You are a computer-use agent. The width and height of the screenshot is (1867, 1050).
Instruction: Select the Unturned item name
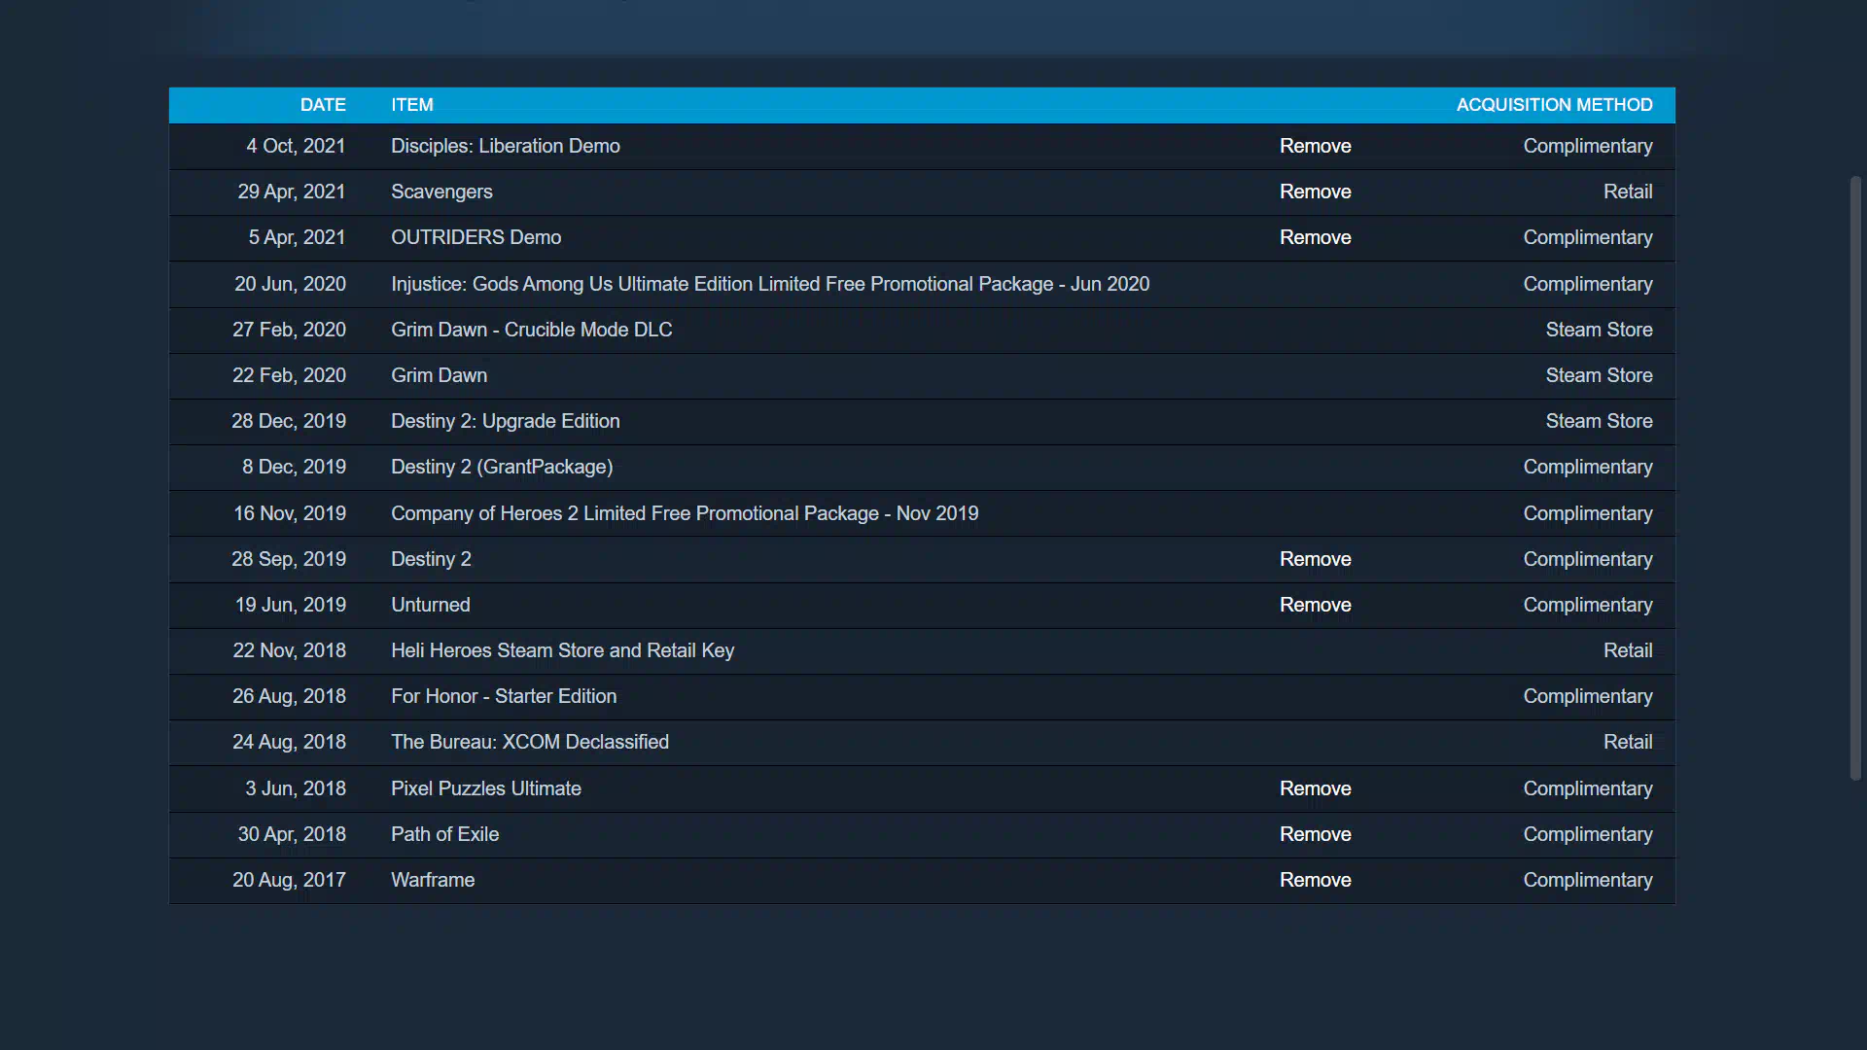click(x=431, y=605)
